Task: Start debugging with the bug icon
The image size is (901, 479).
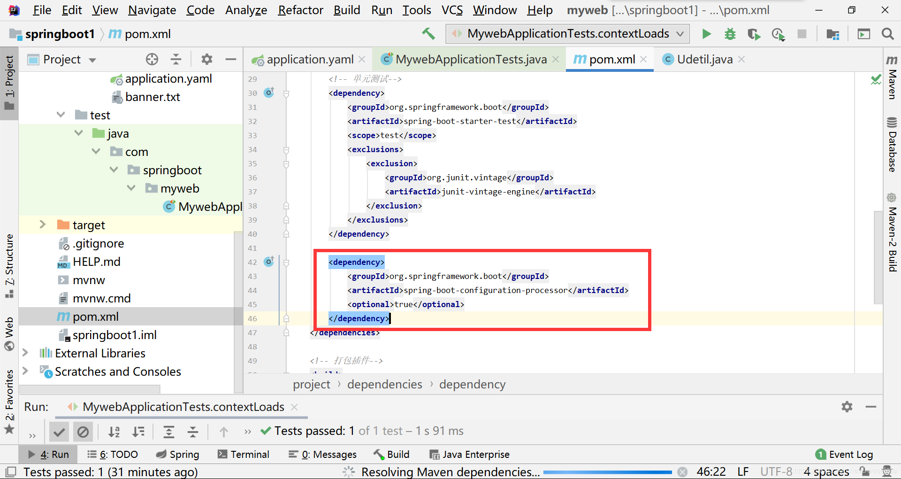Action: pyautogui.click(x=730, y=34)
